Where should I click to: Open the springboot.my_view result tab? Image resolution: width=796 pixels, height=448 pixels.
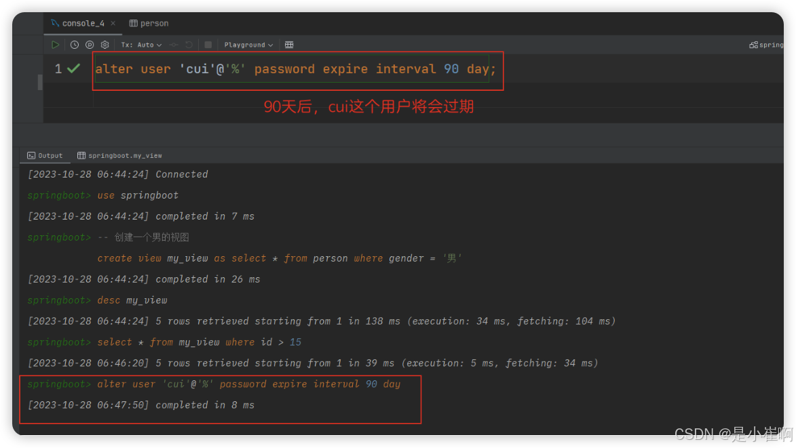point(120,156)
